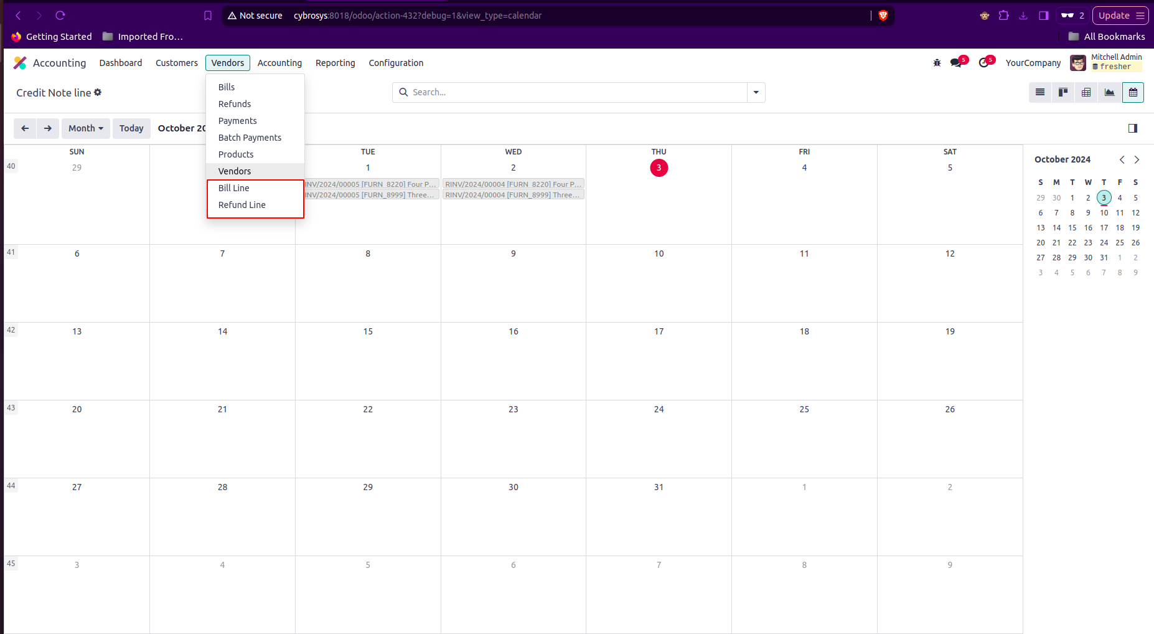Open conversations messages icon
Screen dimensions: 1154x634
coord(956,63)
